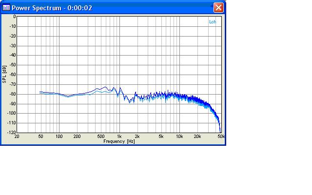Click the 200 frequency axis label
Image resolution: width=312 pixels, height=195 pixels.
77,136
